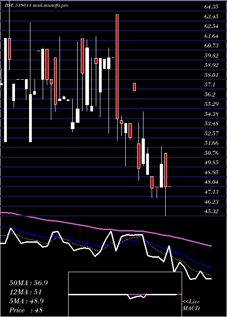Click the 58.92 price axis label

point(212,65)
